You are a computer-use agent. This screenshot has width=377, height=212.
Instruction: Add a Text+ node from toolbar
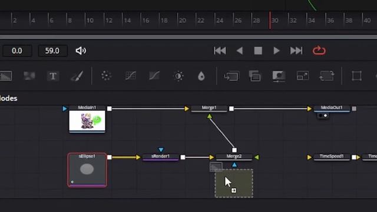click(x=53, y=76)
